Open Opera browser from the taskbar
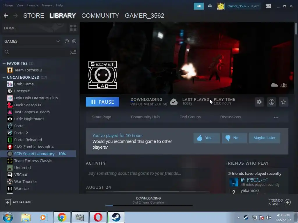 (98, 217)
